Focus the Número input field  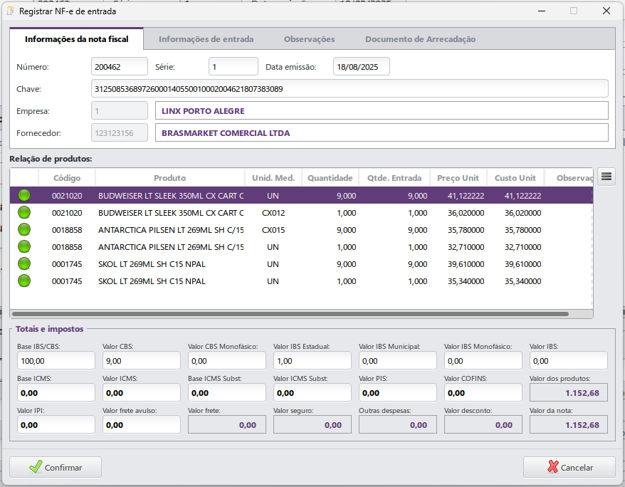point(120,67)
